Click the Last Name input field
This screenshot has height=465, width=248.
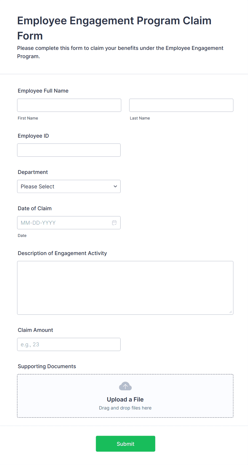[181, 105]
